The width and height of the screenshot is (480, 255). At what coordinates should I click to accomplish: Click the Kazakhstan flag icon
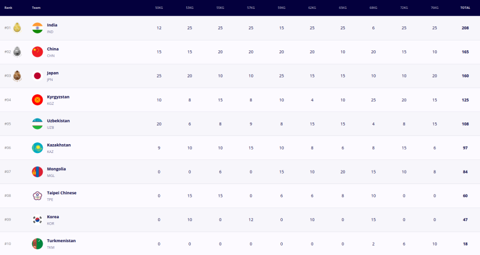(x=37, y=148)
